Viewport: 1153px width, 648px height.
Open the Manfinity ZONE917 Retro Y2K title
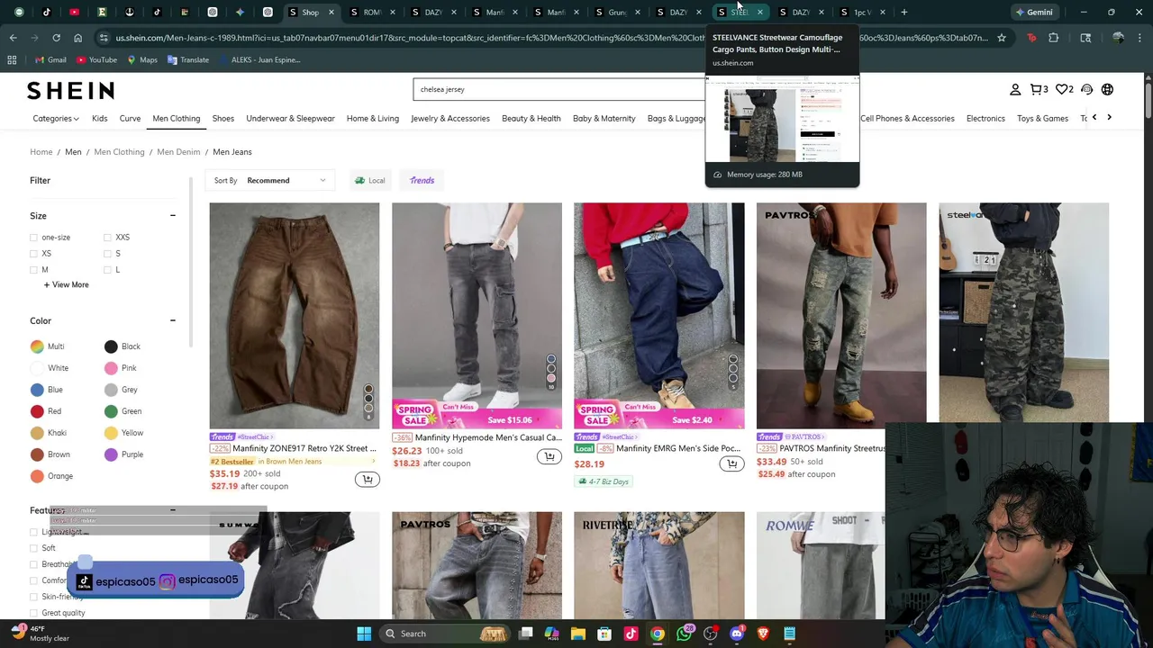(304, 448)
